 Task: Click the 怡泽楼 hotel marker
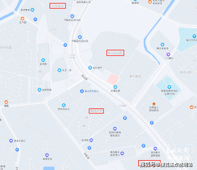point(91,140)
